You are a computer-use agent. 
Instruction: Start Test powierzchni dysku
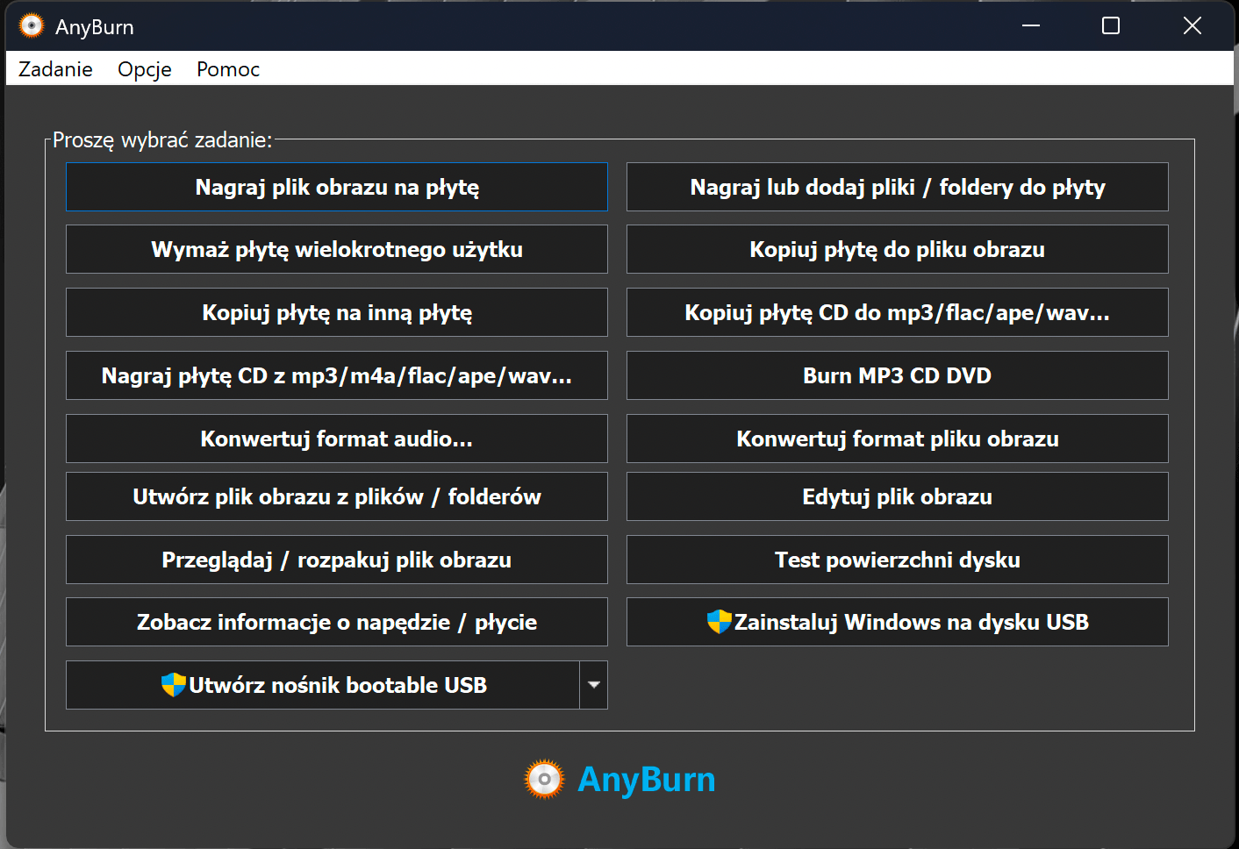pyautogui.click(x=898, y=560)
